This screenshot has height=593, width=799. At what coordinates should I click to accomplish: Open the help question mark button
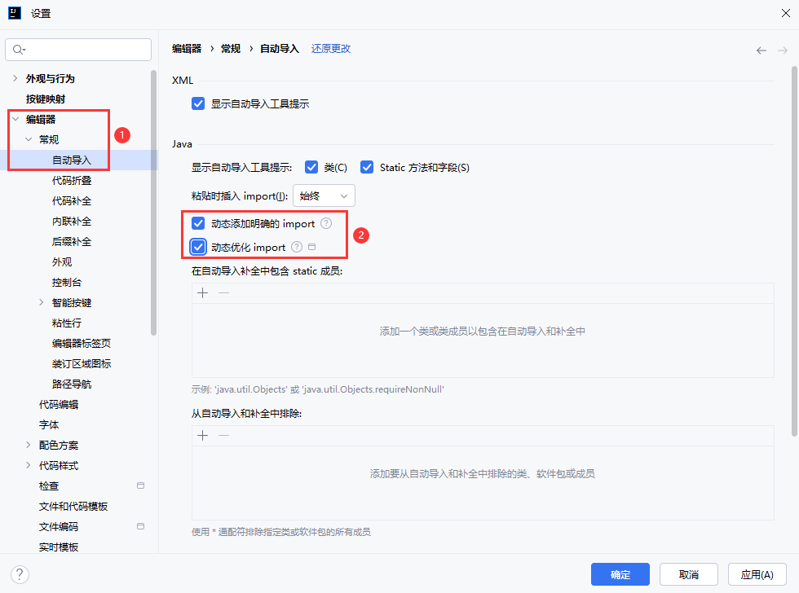click(x=20, y=574)
